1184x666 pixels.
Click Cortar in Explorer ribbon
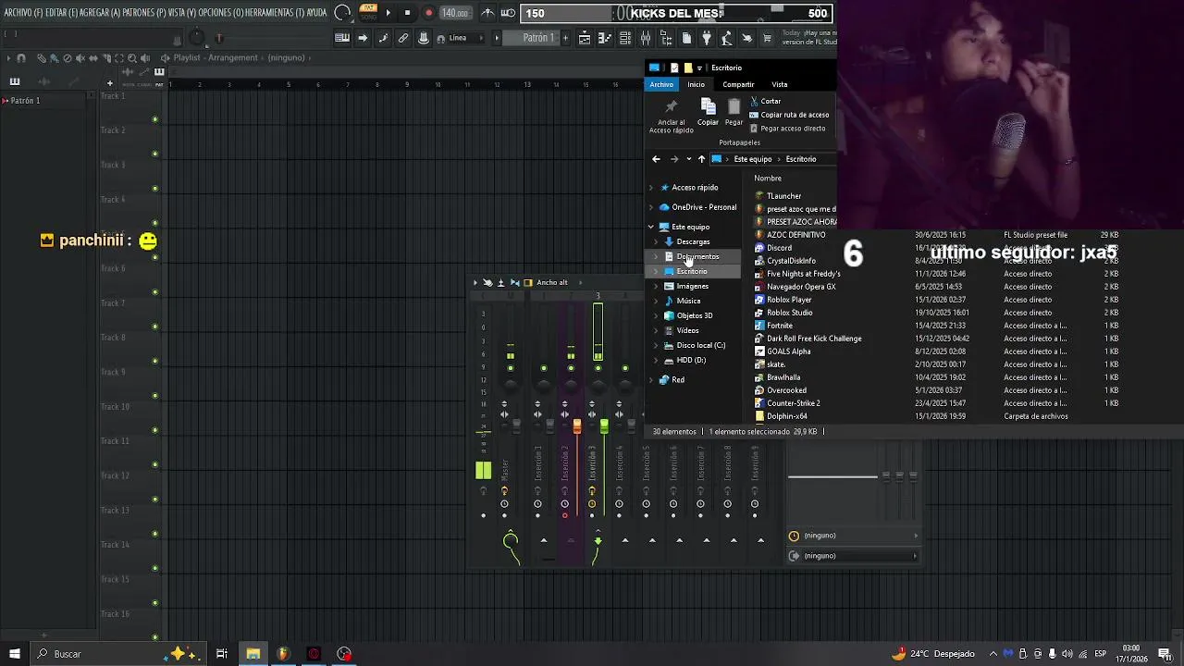765,101
